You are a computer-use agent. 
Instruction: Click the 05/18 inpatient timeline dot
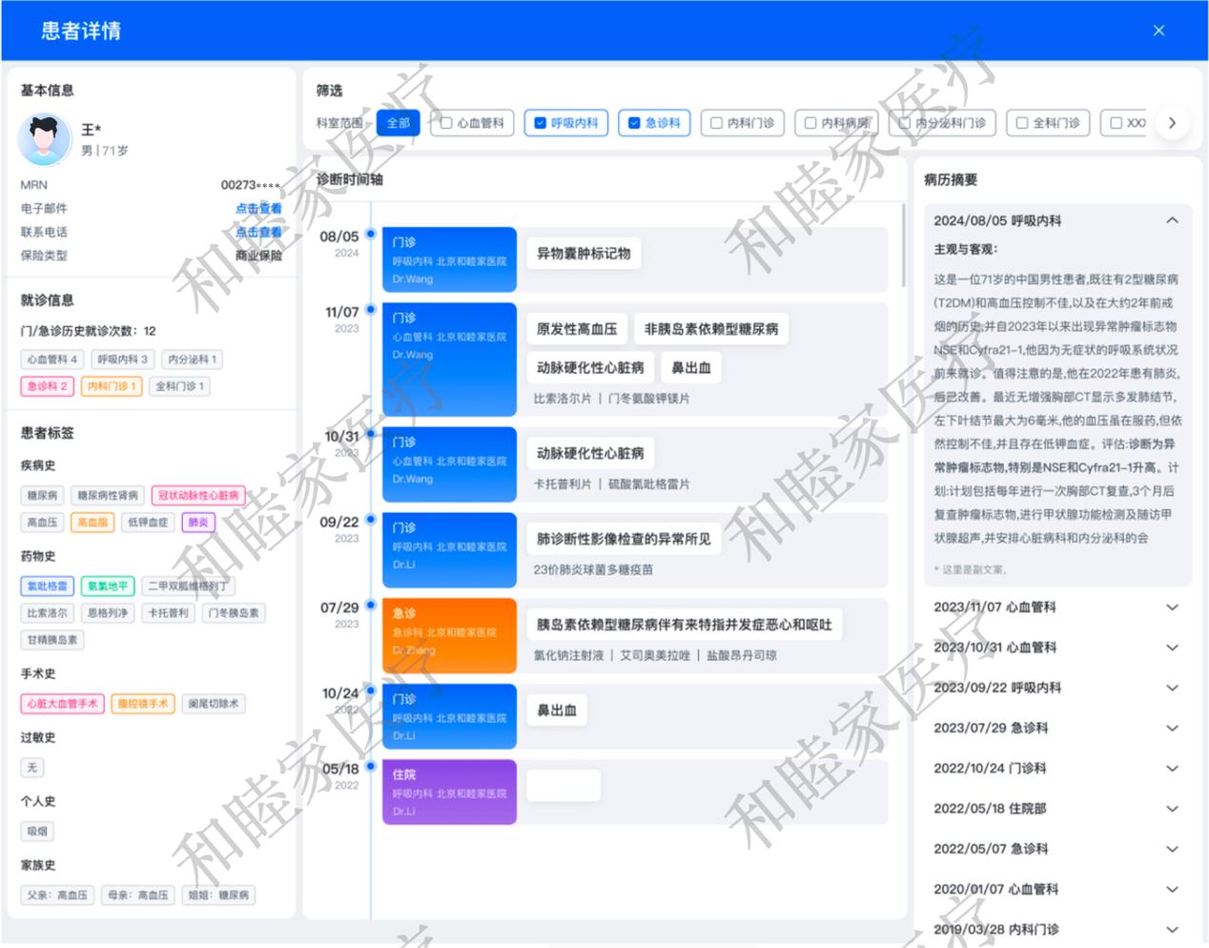(371, 766)
